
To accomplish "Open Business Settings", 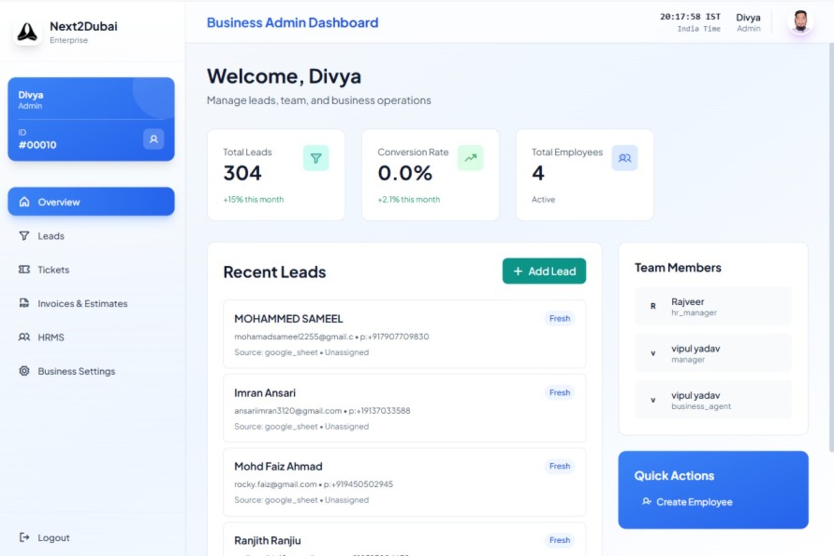I will 91,371.
